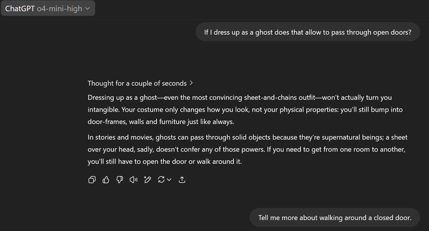Screen dimensions: 429x231
Task: Click the paragraph starting "In stories and movies"
Action: coord(248,149)
